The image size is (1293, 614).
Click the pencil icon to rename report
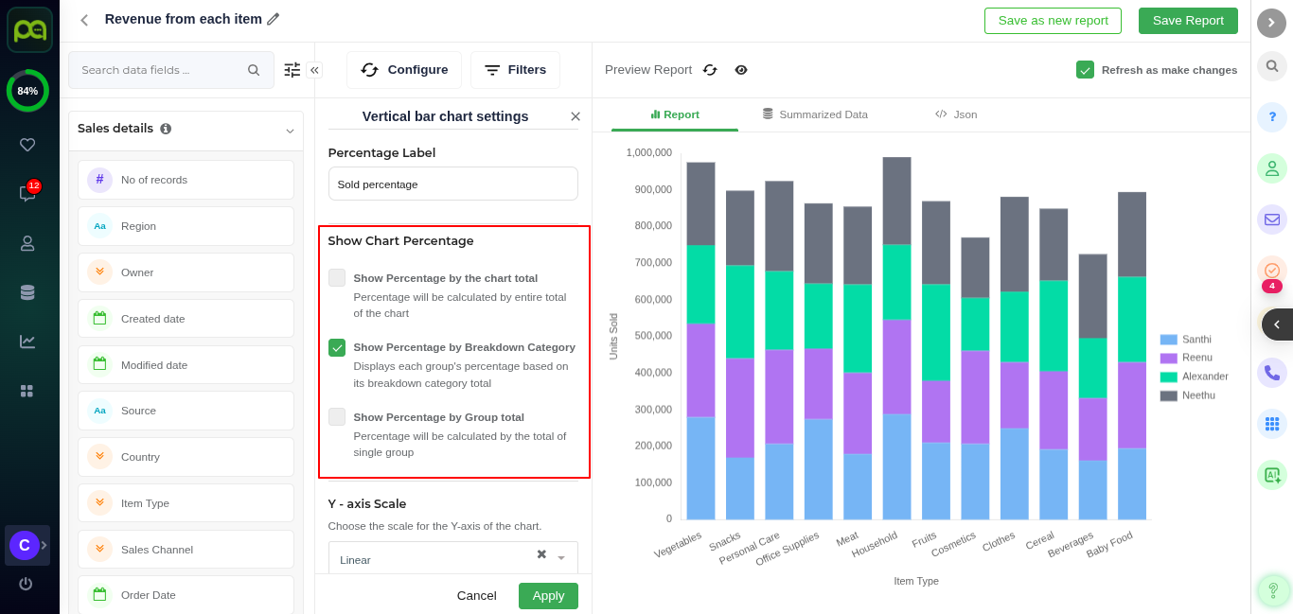click(x=274, y=19)
